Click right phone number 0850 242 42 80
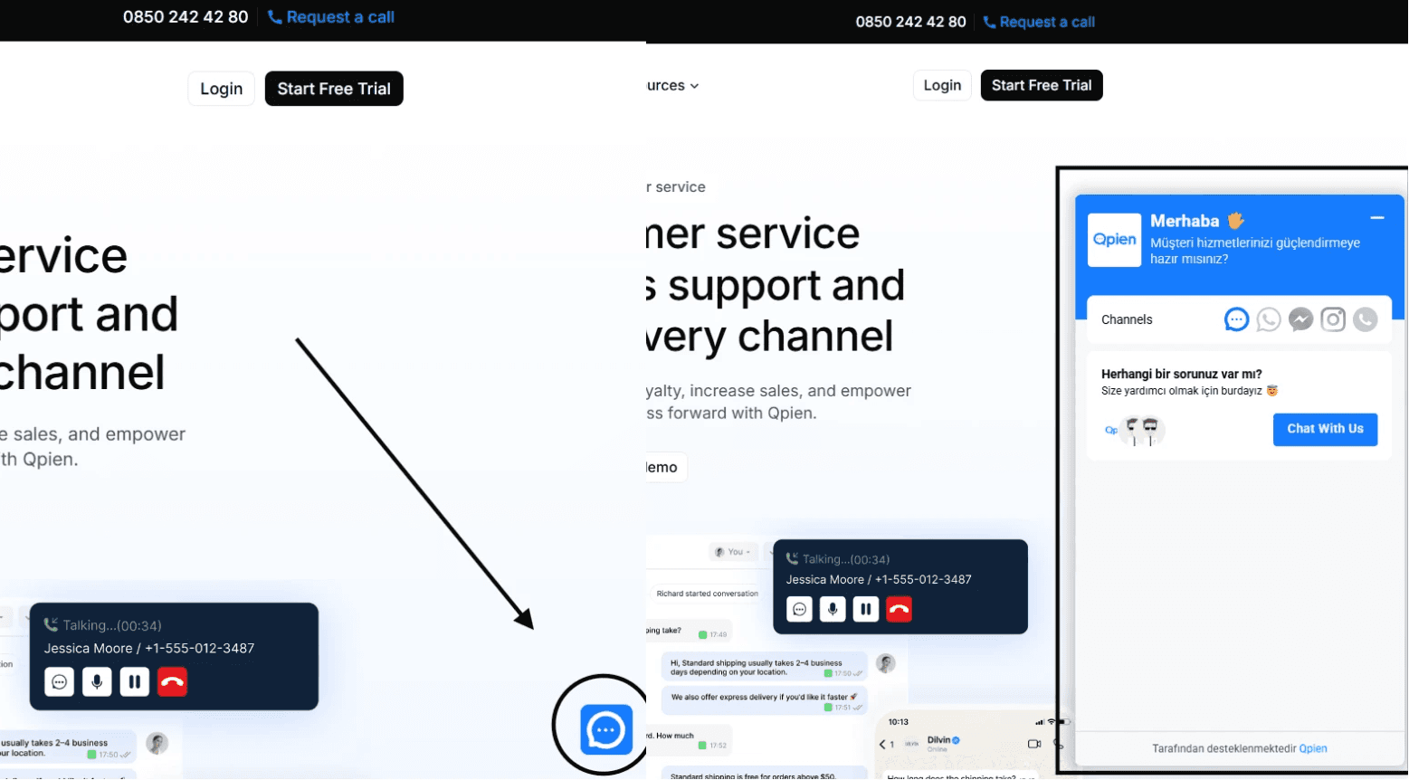The height and width of the screenshot is (780, 1409). click(910, 22)
